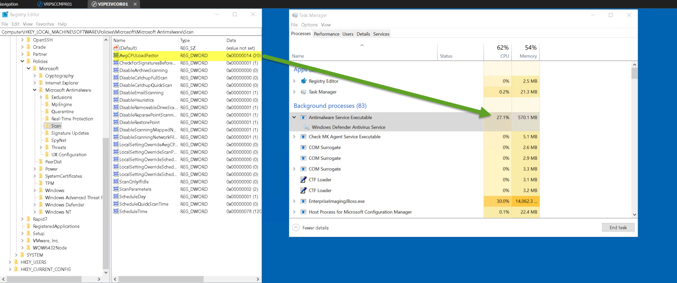Screen dimensions: 677x283
Task: Click the Check MK Agent Service icon
Action: click(303, 137)
